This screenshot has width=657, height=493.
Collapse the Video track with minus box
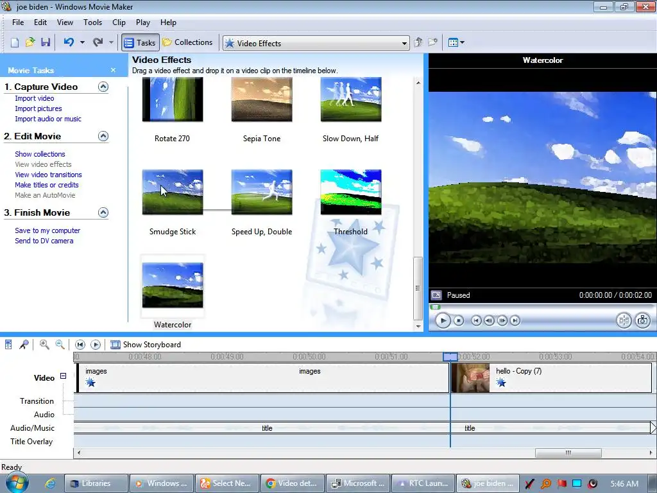pos(64,376)
